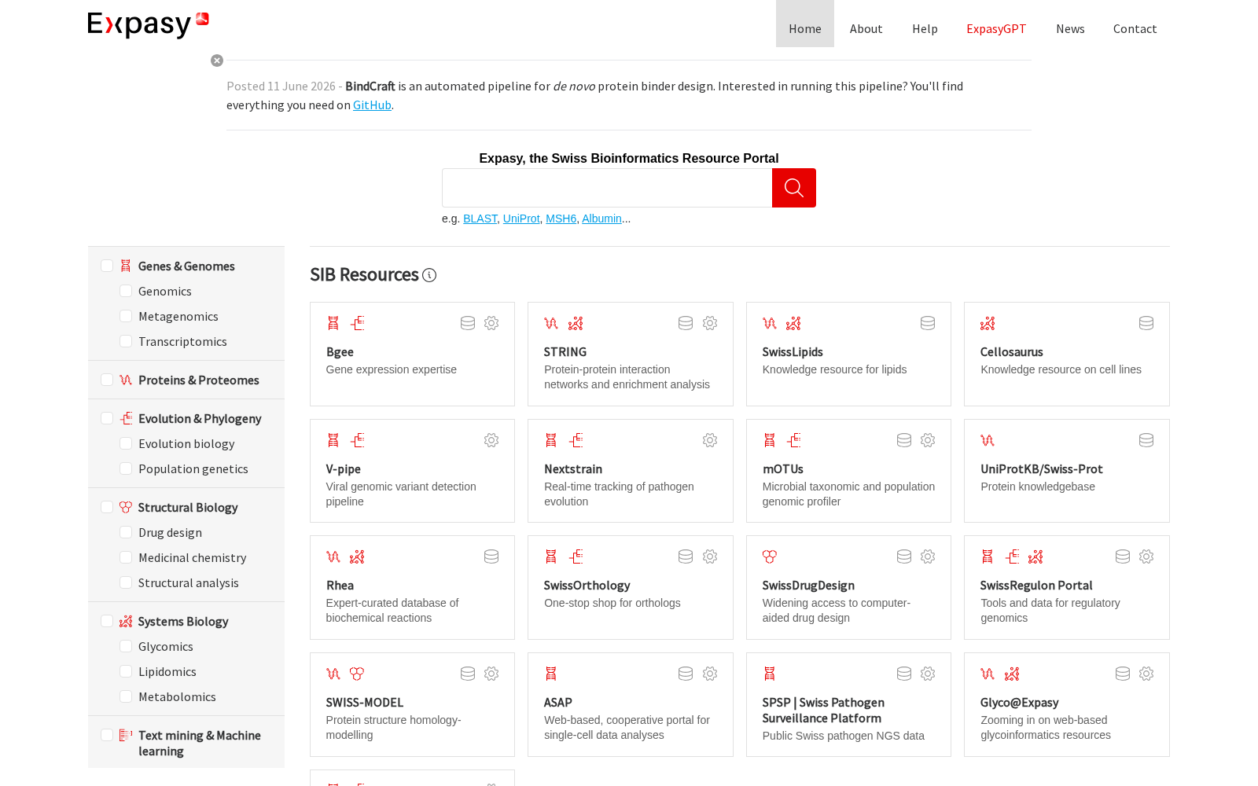Check the Lipidomics checkbox

126,671
